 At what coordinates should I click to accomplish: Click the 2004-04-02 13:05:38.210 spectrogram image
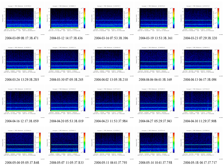[x=111, y=61]
